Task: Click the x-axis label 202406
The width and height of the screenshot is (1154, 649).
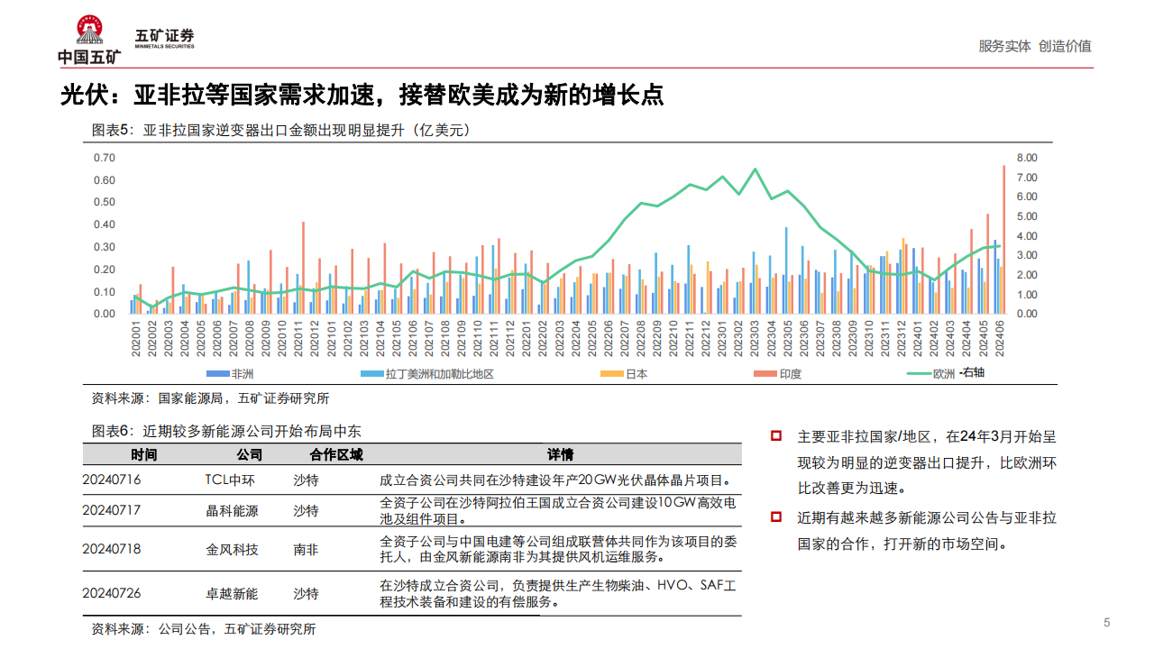Action: [999, 341]
